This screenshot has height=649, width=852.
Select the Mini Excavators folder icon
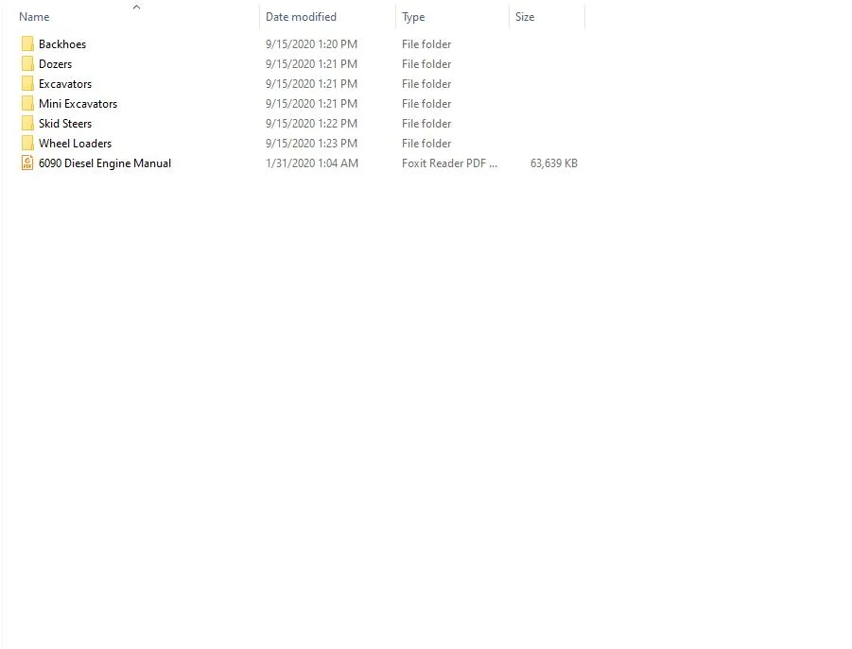27,104
